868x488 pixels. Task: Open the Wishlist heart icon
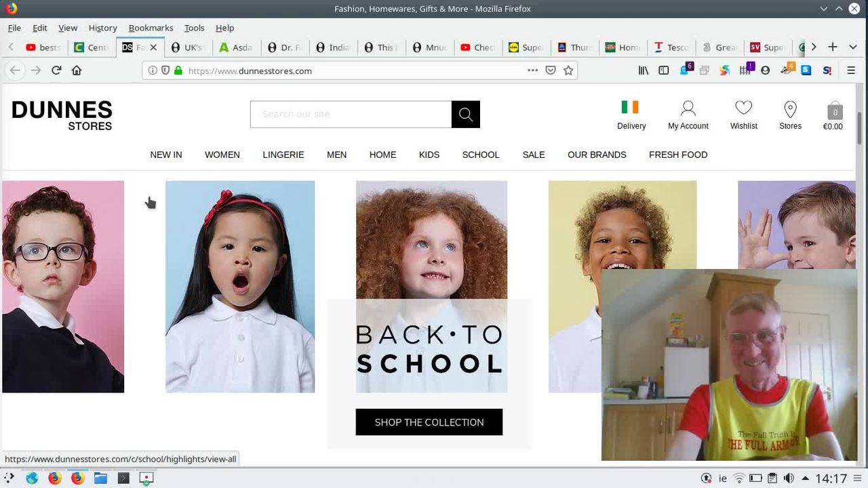point(743,108)
